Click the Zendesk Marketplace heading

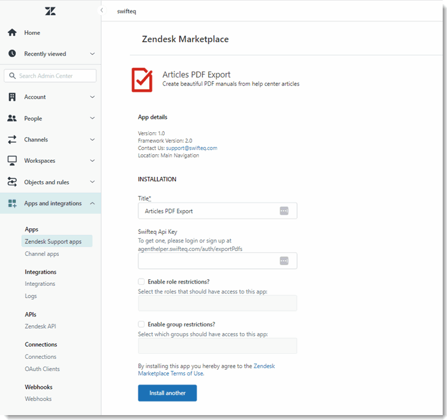click(186, 39)
